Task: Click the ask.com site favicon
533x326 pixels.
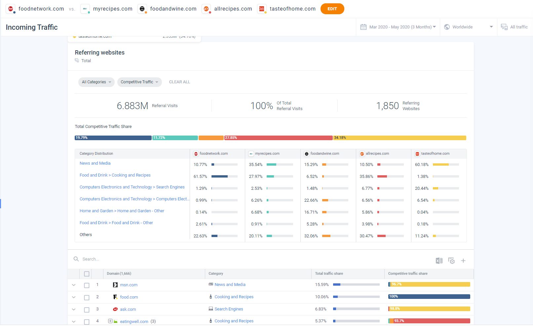Action: point(115,309)
